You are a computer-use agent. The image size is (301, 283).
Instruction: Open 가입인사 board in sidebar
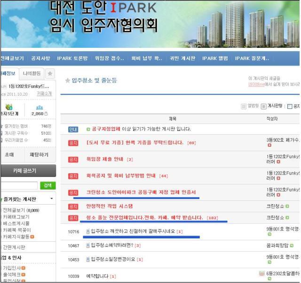click(12, 268)
